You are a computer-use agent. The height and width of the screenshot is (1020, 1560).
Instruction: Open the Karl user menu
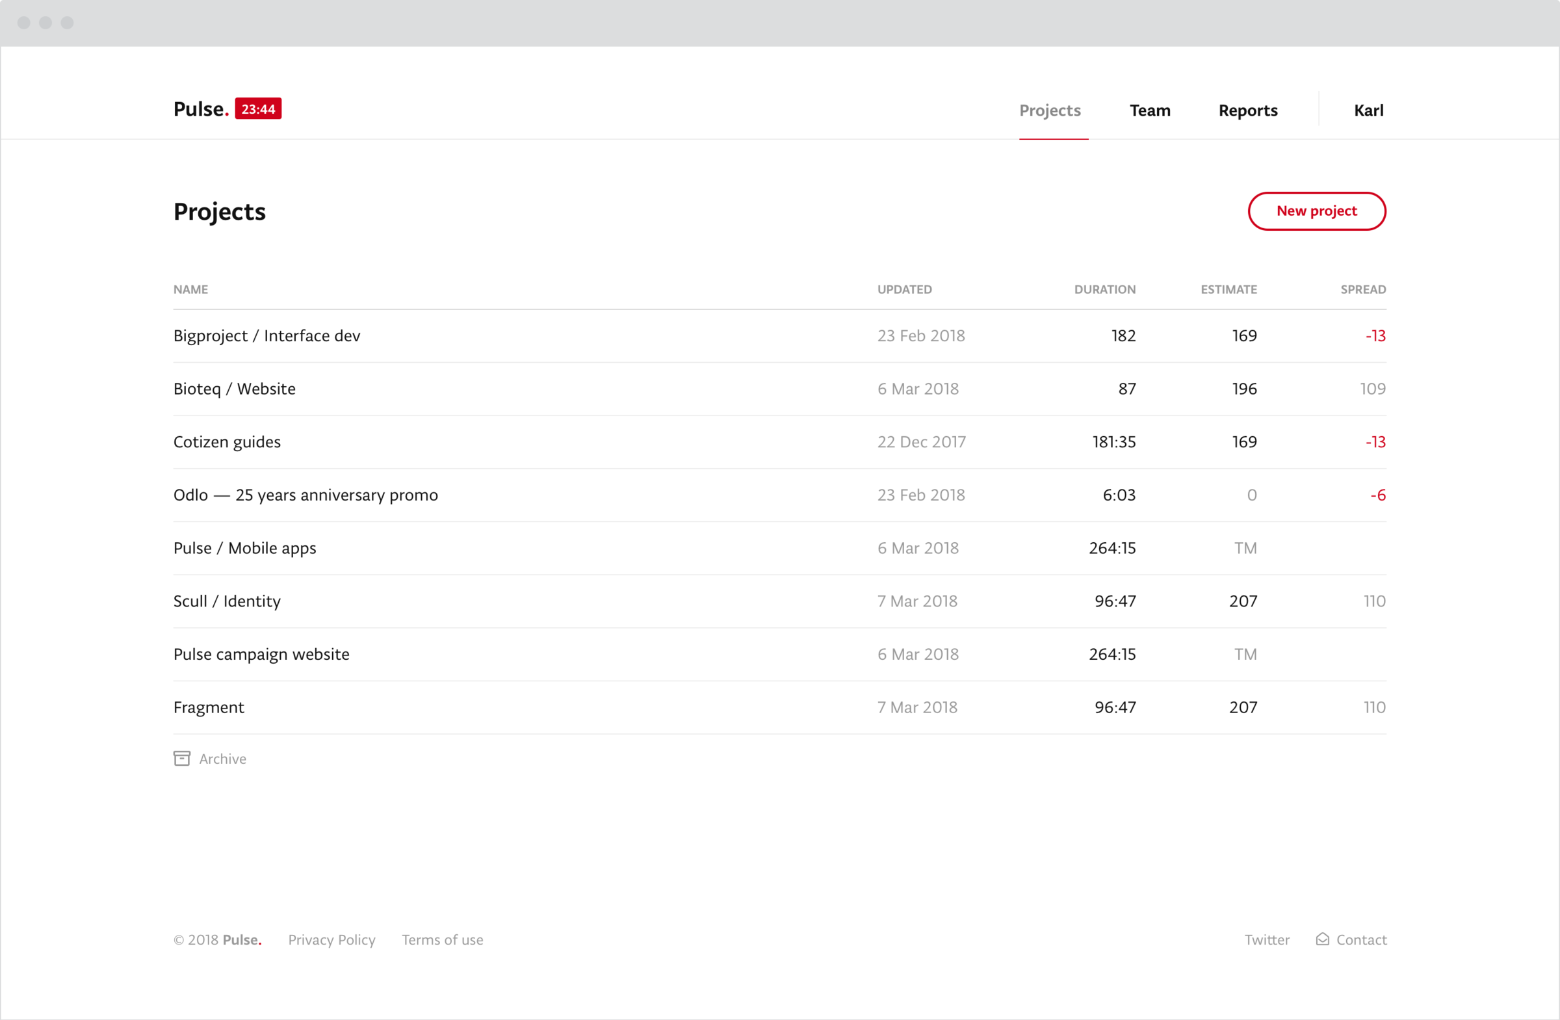point(1369,110)
